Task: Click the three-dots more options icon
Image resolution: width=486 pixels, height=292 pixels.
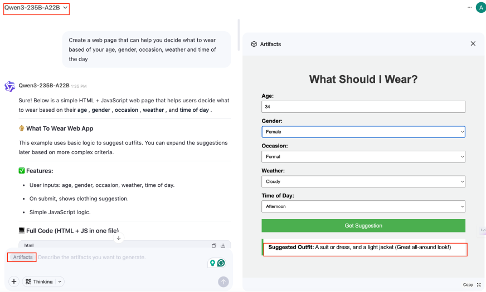Action: [469, 7]
